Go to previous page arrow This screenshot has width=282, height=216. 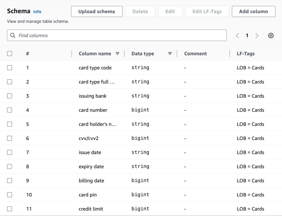pyautogui.click(x=237, y=35)
